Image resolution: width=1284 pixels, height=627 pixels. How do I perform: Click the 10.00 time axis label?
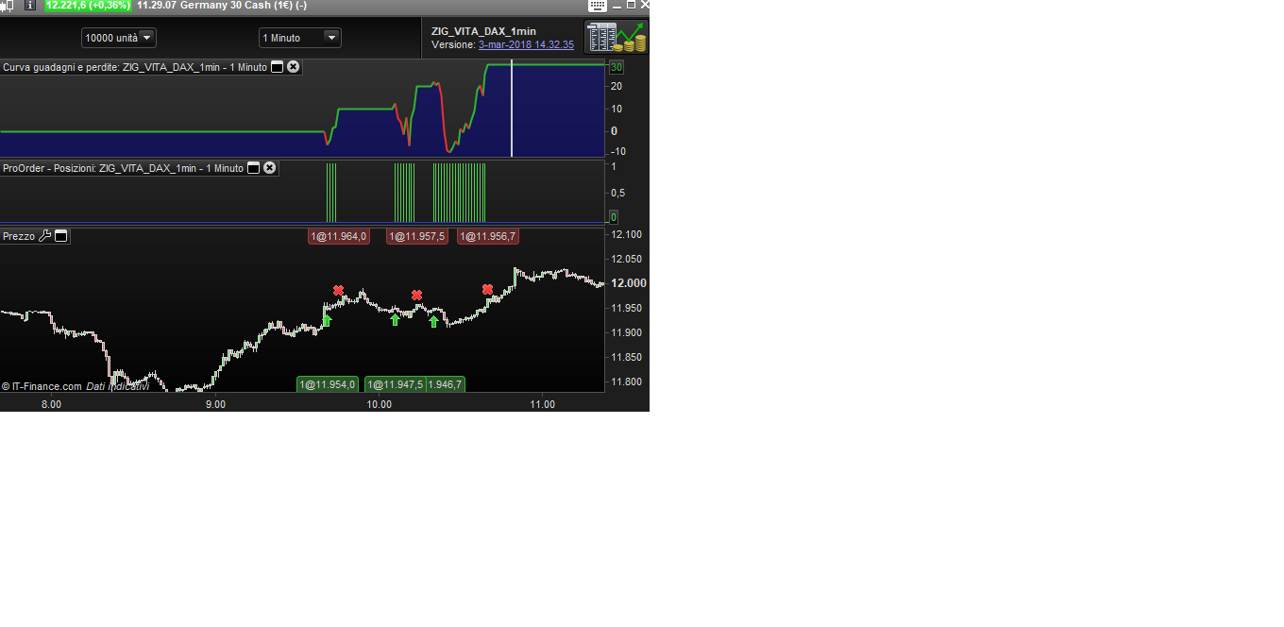click(x=379, y=404)
